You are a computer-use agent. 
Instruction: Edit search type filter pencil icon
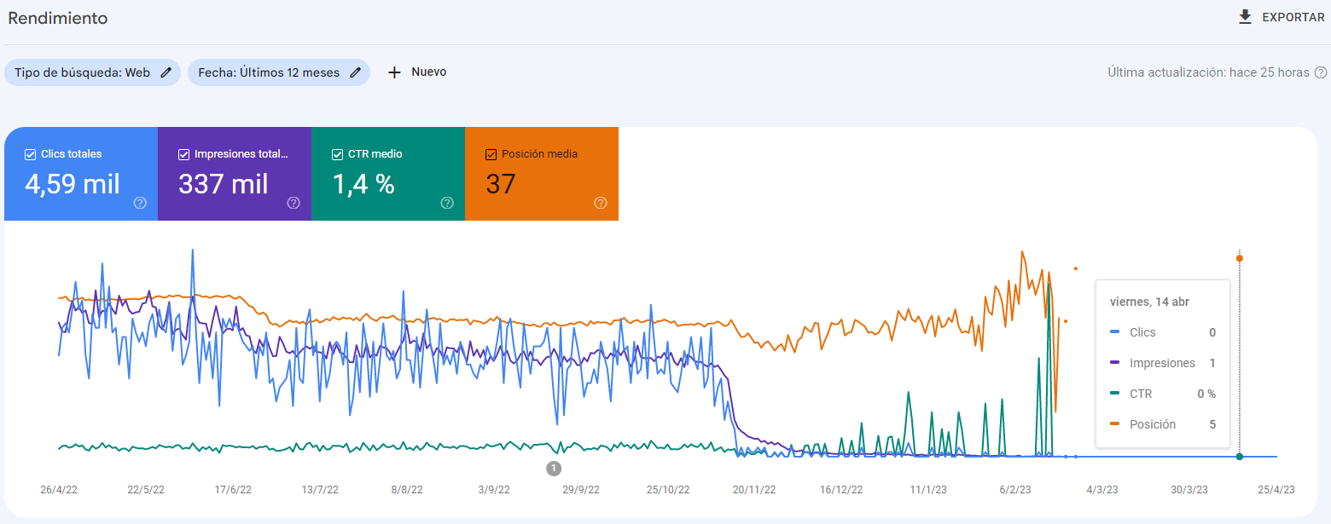click(166, 72)
